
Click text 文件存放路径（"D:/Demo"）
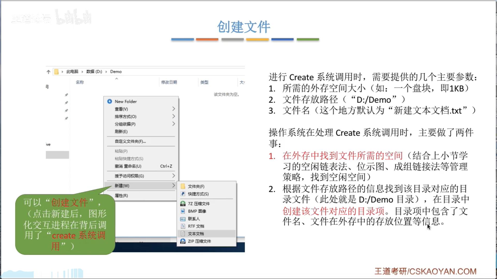click(344, 99)
